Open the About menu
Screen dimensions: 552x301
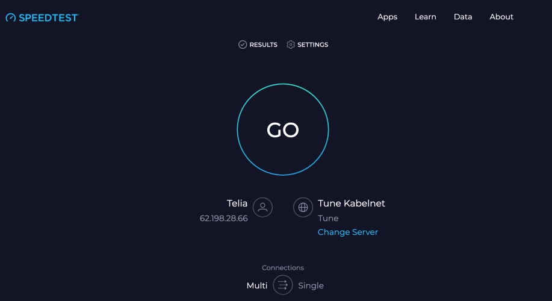coord(501,17)
